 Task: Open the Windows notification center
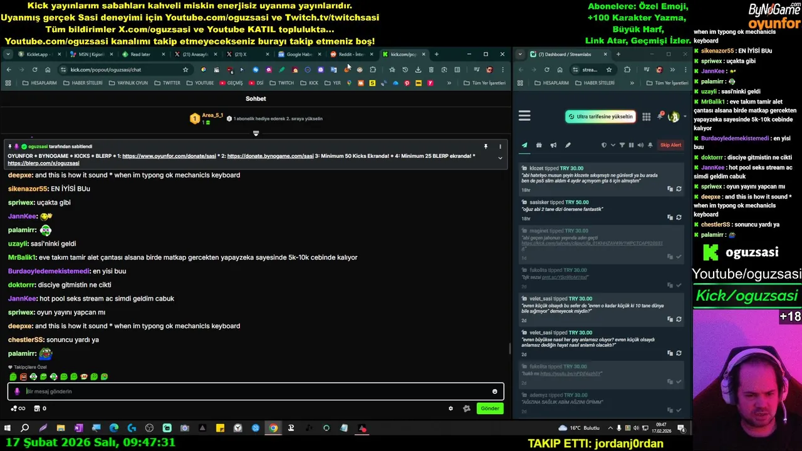pyautogui.click(x=681, y=428)
